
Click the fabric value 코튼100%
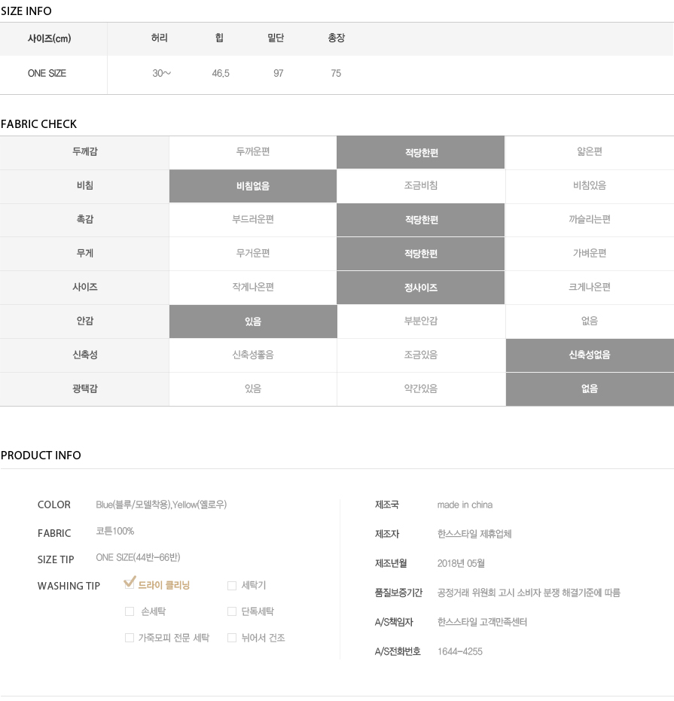(115, 531)
